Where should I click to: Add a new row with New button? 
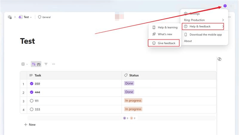[30, 125]
